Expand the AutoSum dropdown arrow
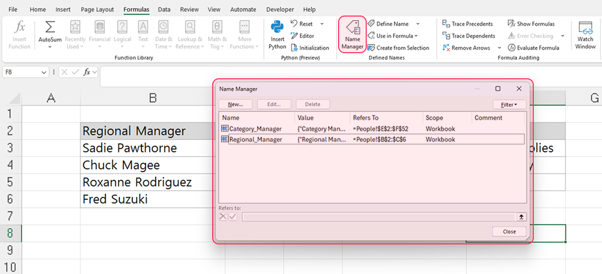602x274 pixels. pyautogui.click(x=50, y=47)
